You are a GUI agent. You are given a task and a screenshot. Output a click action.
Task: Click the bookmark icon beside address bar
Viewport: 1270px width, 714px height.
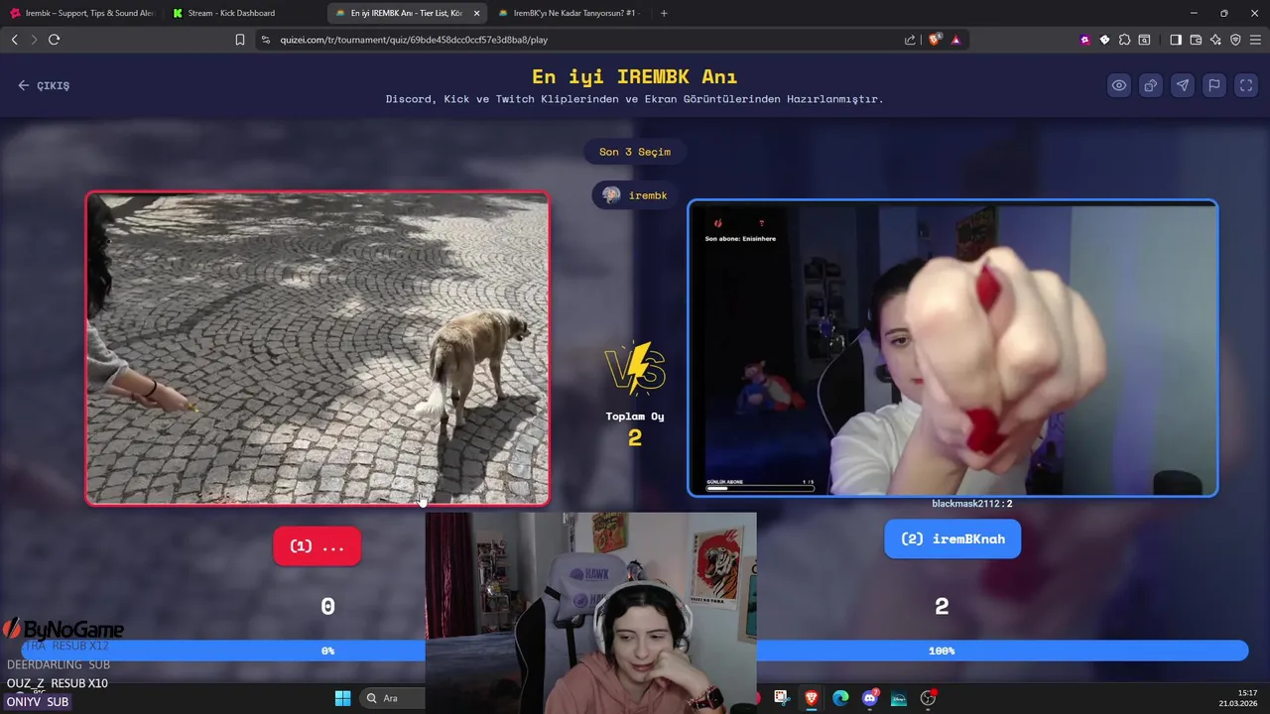point(240,40)
